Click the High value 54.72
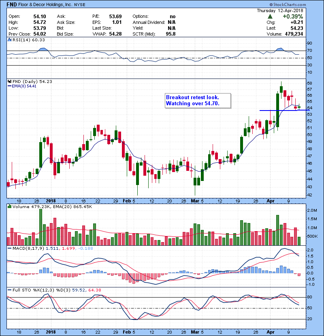 tap(40, 22)
